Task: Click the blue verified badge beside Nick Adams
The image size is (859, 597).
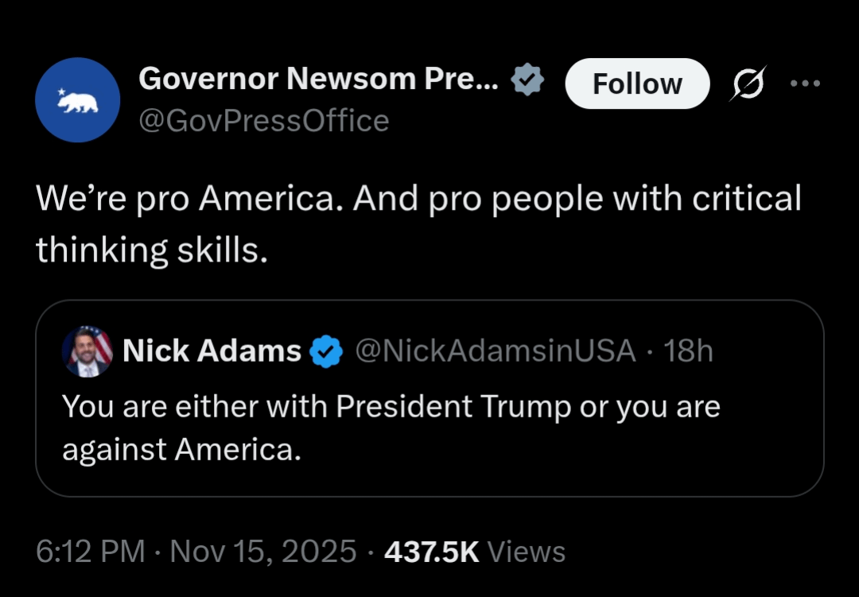Action: pos(326,351)
